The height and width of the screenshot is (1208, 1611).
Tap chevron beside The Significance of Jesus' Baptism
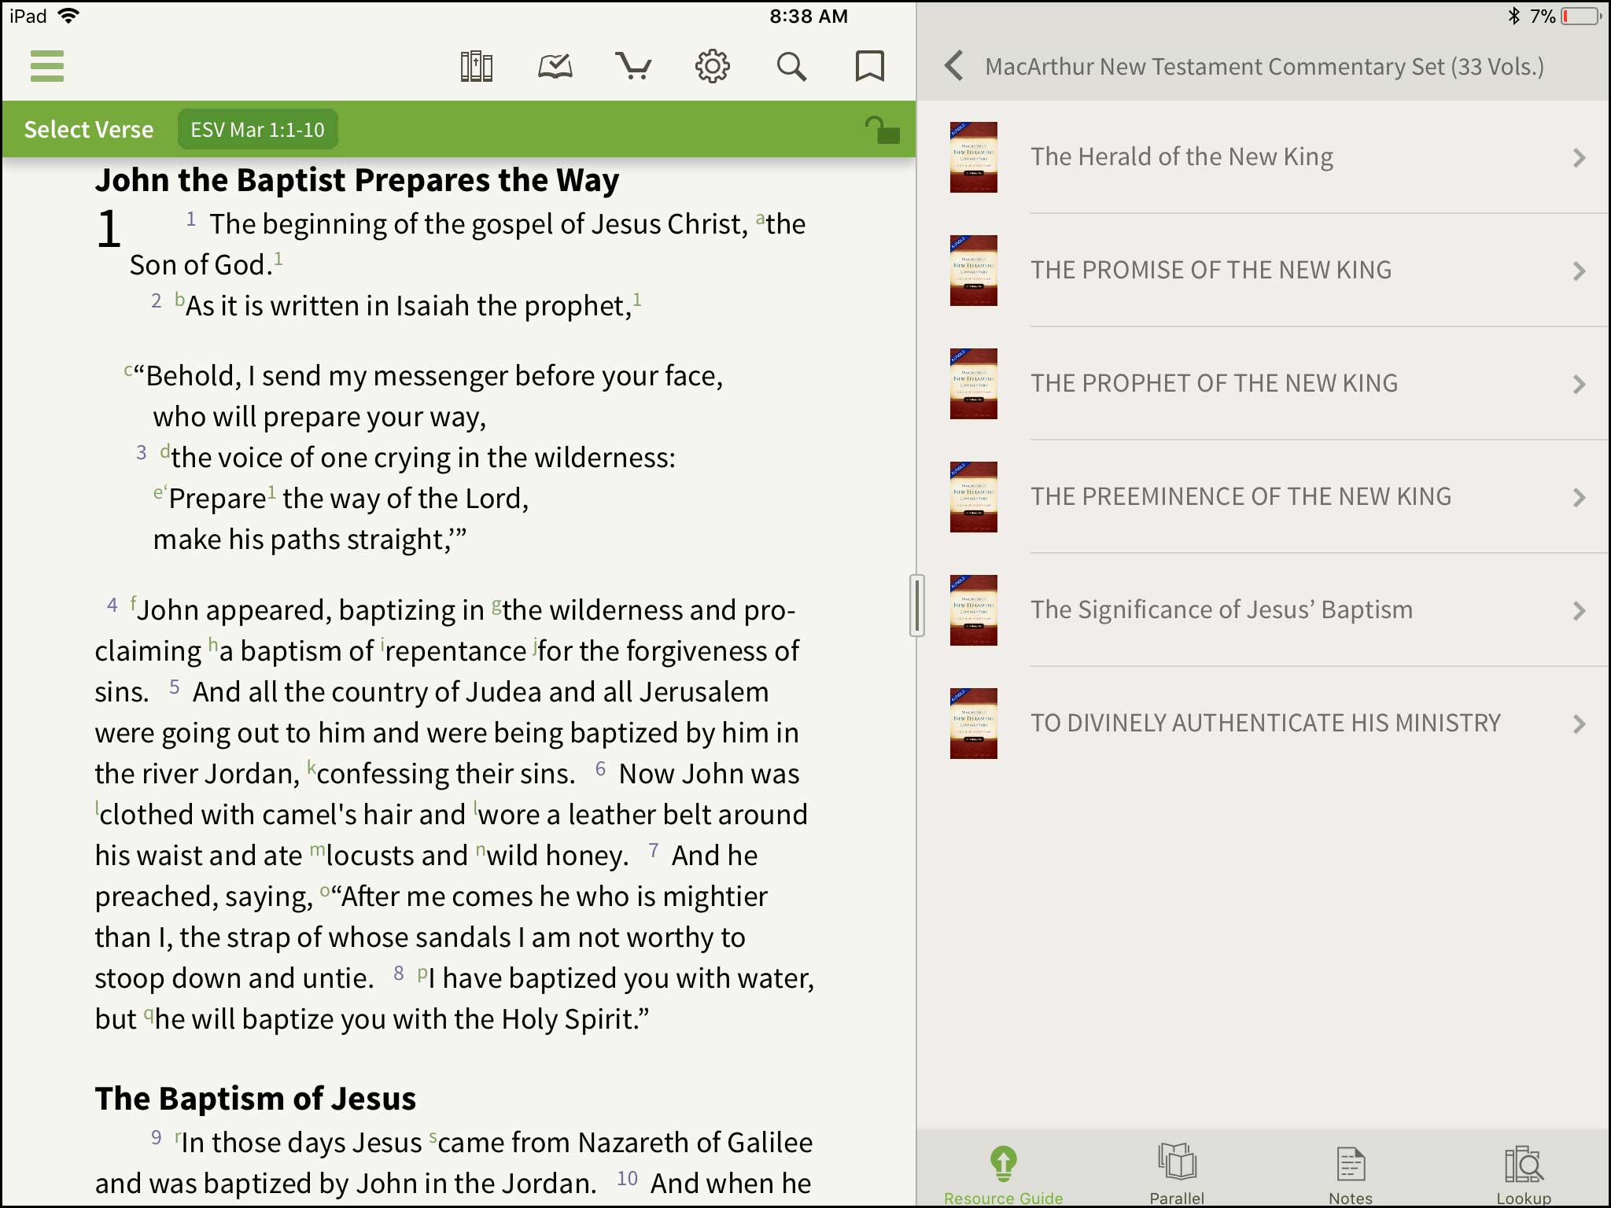pos(1579,611)
